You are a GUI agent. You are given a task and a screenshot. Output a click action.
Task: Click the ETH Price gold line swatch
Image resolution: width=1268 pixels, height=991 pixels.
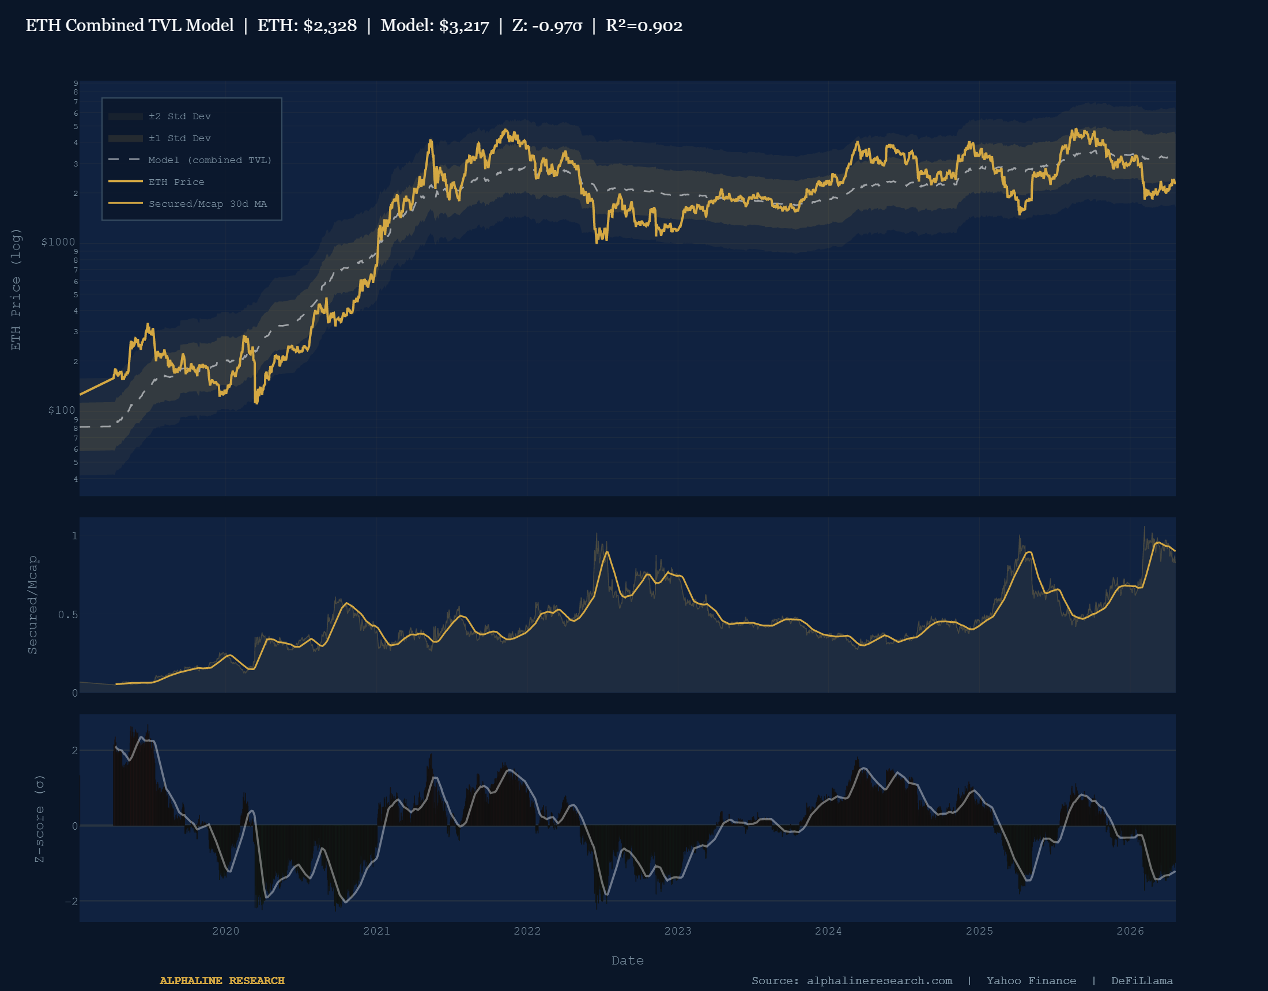126,181
